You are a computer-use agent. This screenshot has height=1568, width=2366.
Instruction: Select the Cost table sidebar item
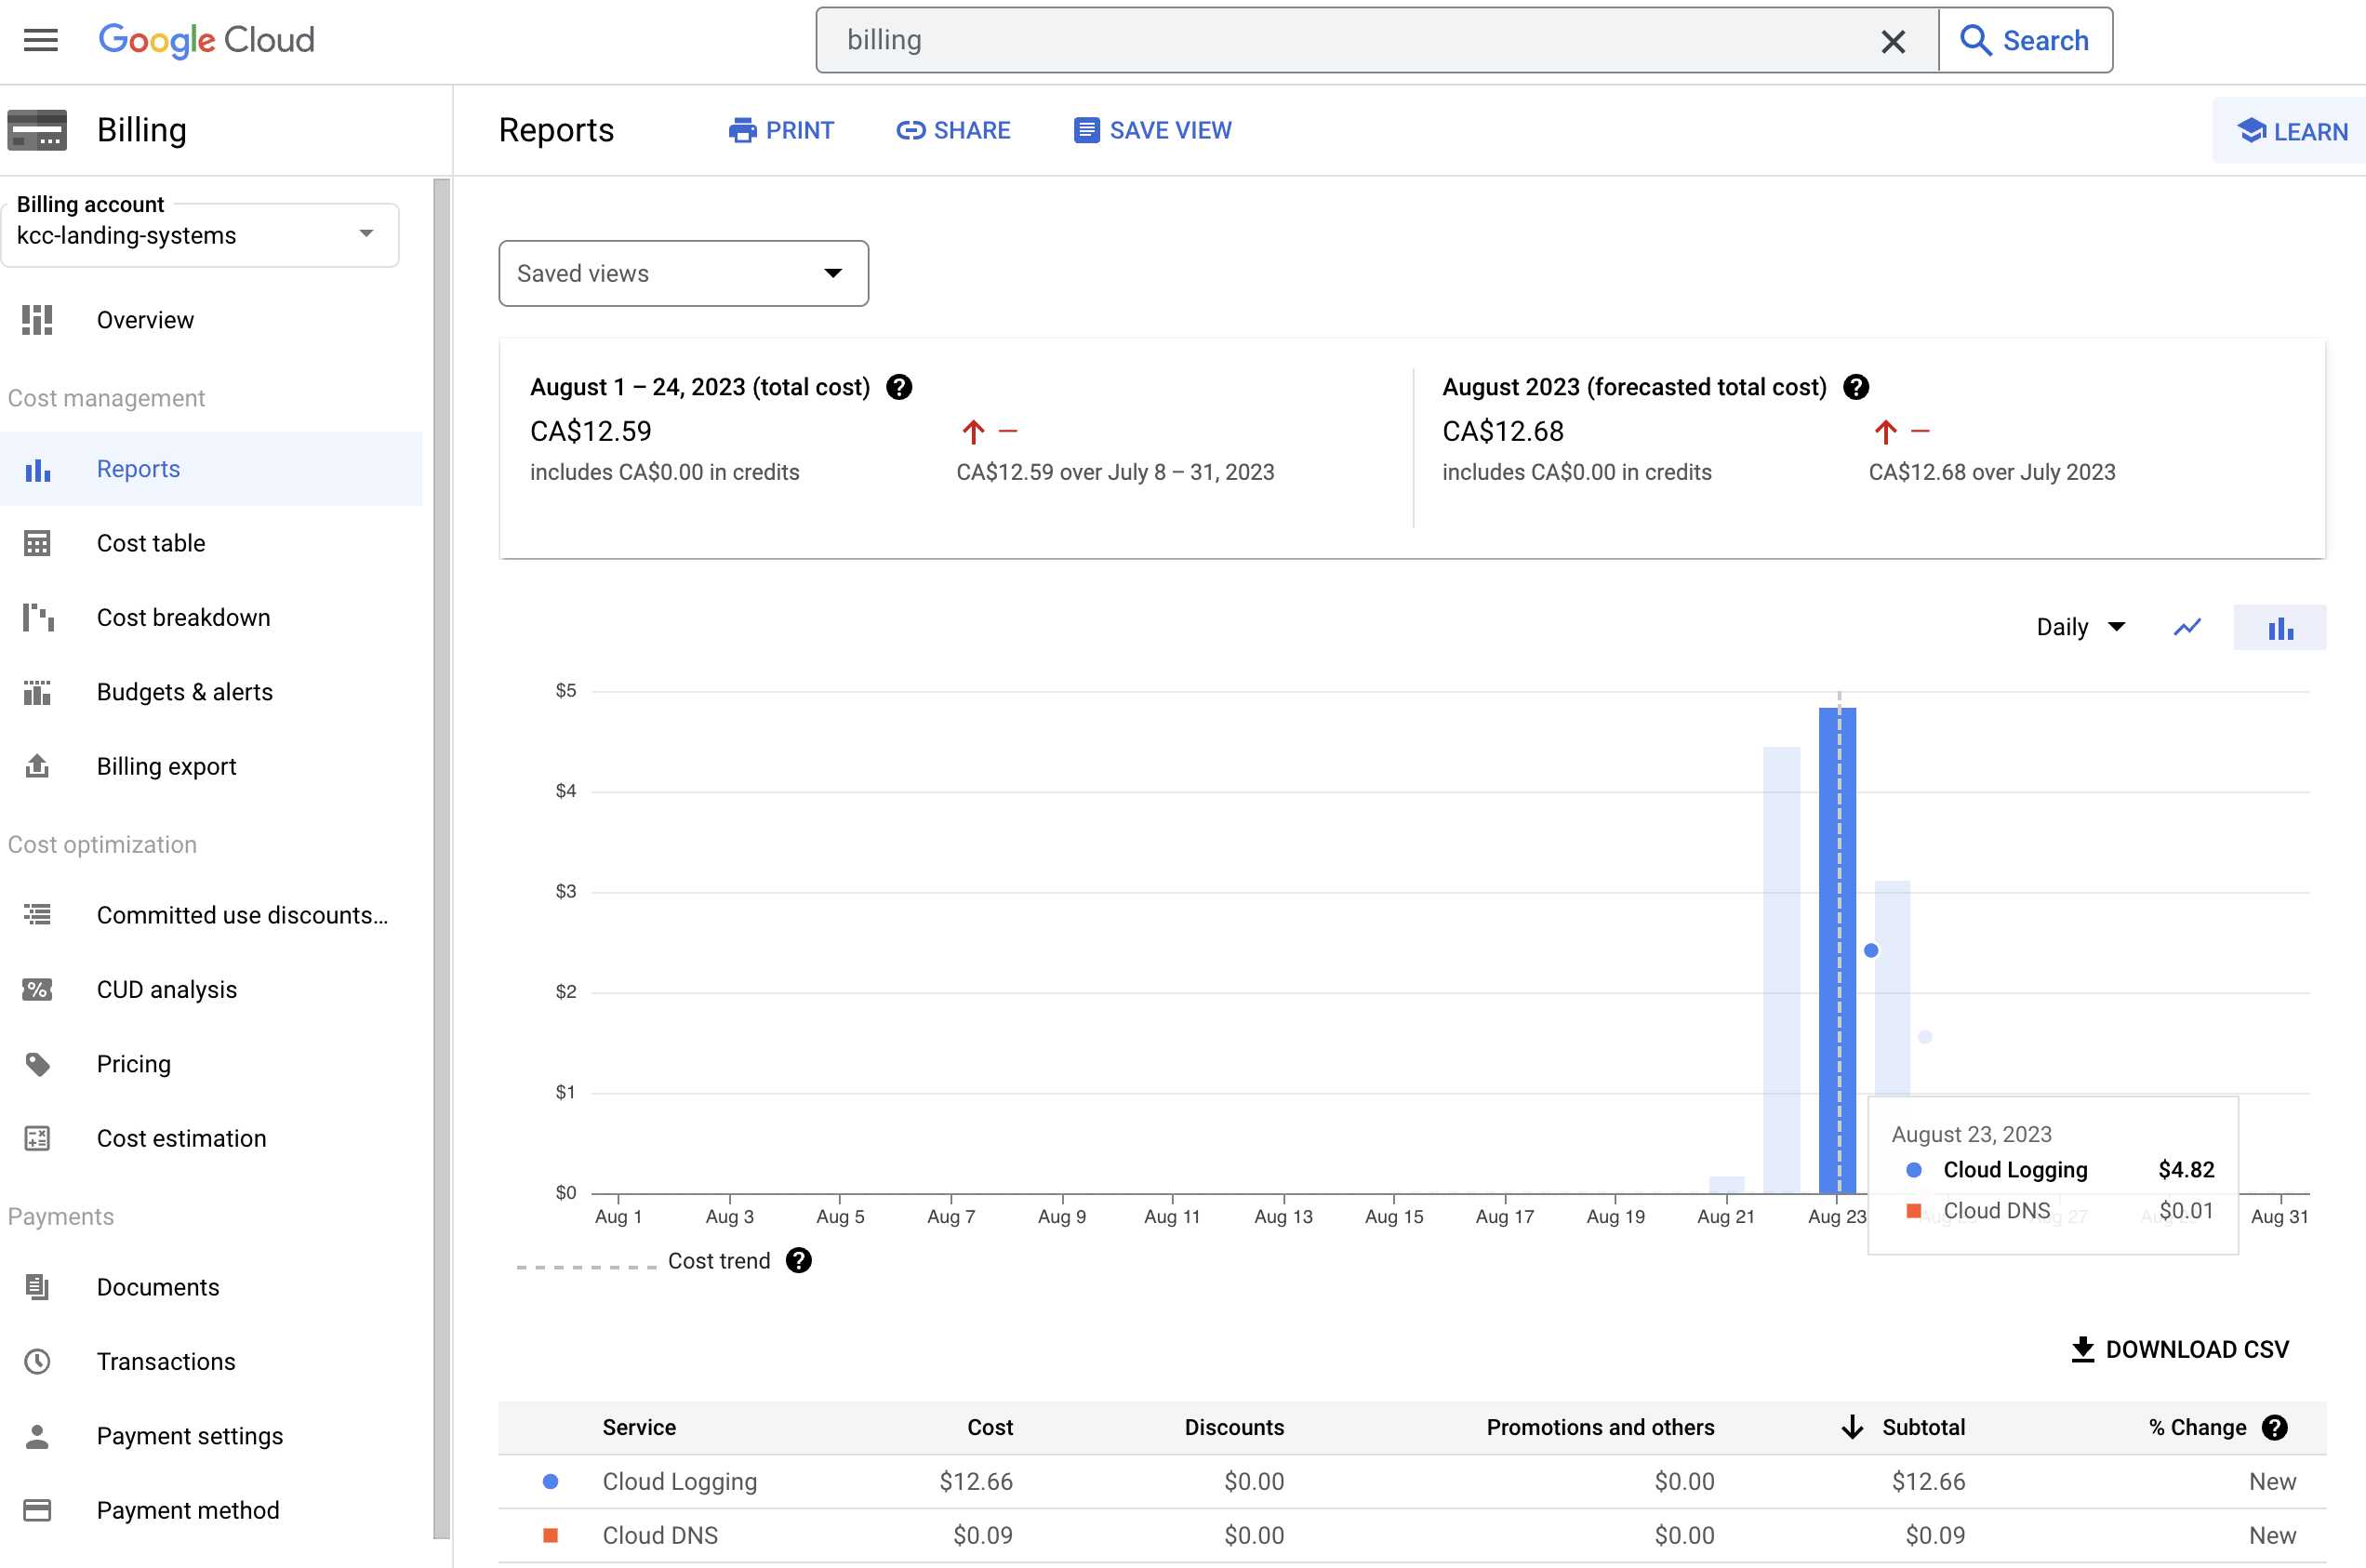tap(151, 543)
